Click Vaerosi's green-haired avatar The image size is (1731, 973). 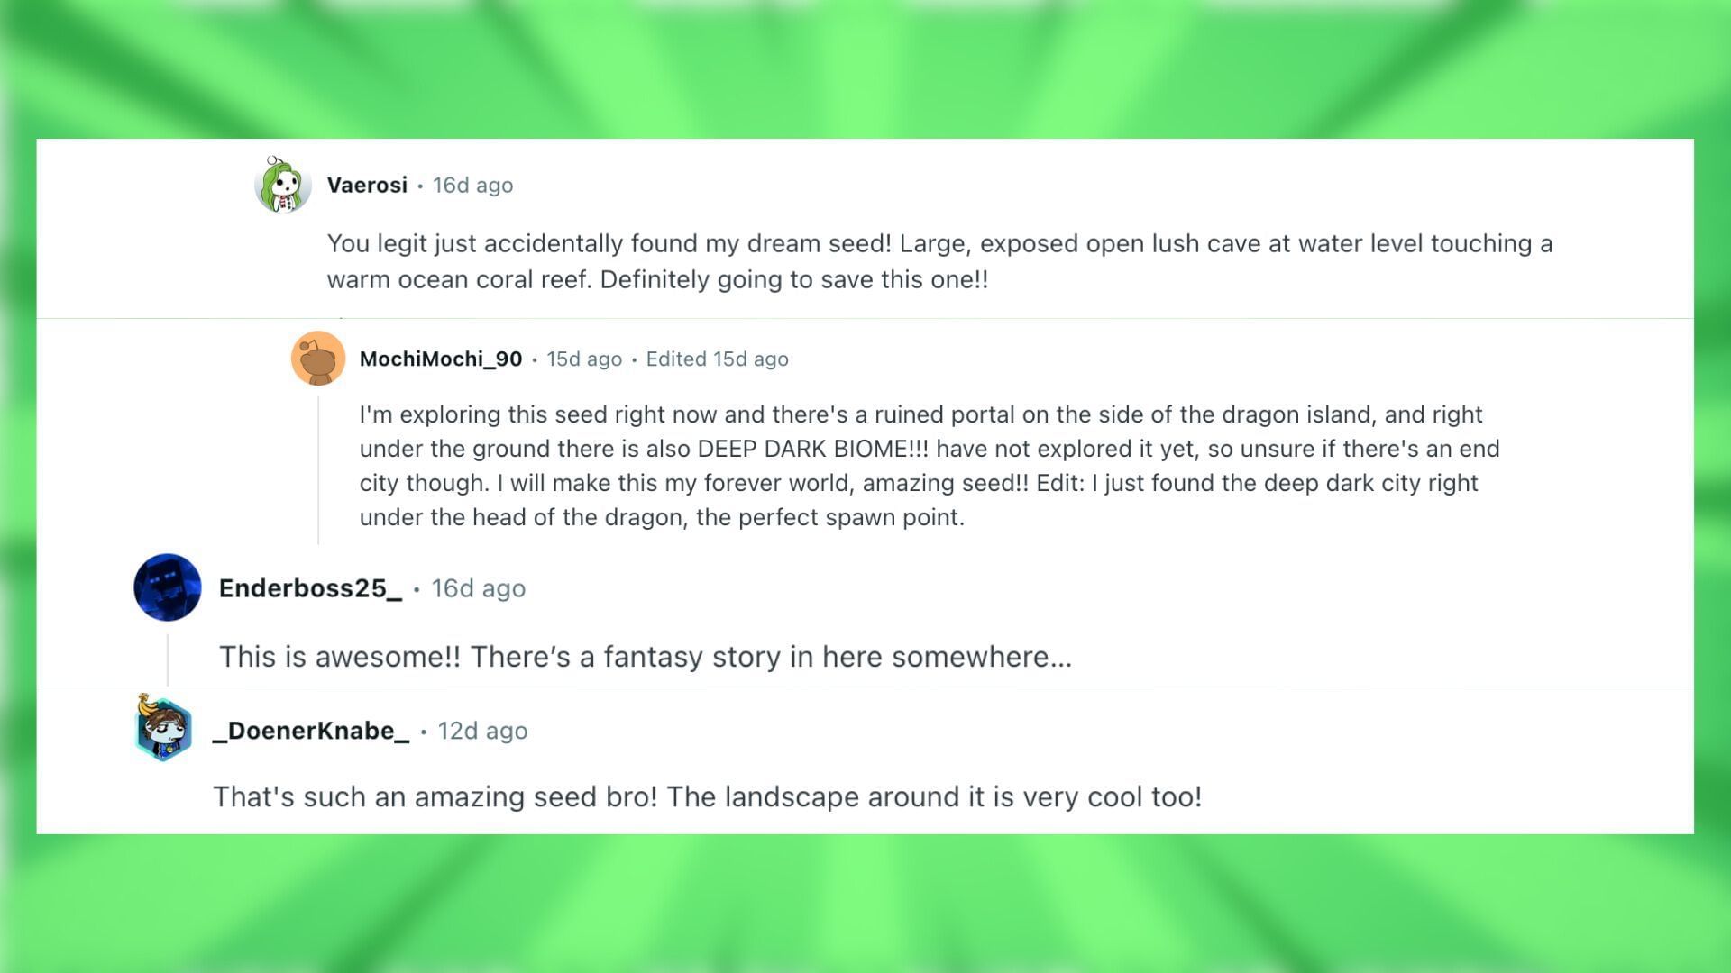coord(283,185)
